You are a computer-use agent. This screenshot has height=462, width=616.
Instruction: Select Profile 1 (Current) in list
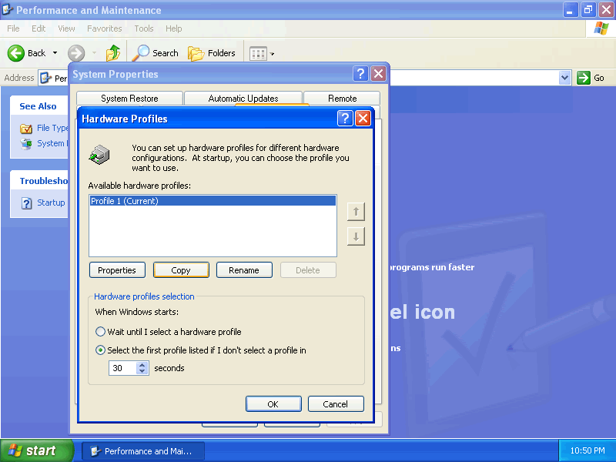213,201
